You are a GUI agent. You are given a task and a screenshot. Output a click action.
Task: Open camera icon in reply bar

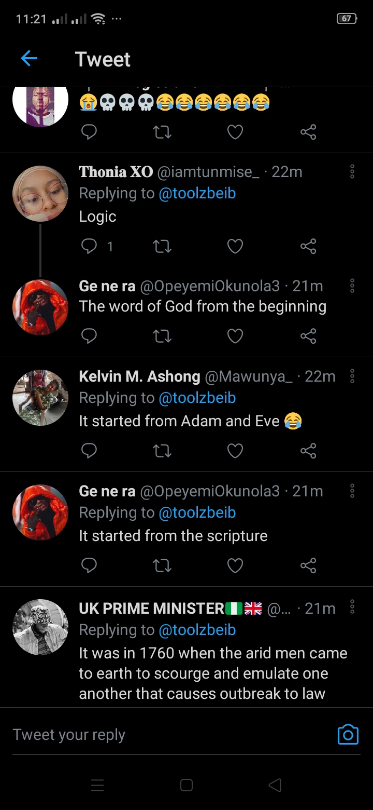pos(348,734)
